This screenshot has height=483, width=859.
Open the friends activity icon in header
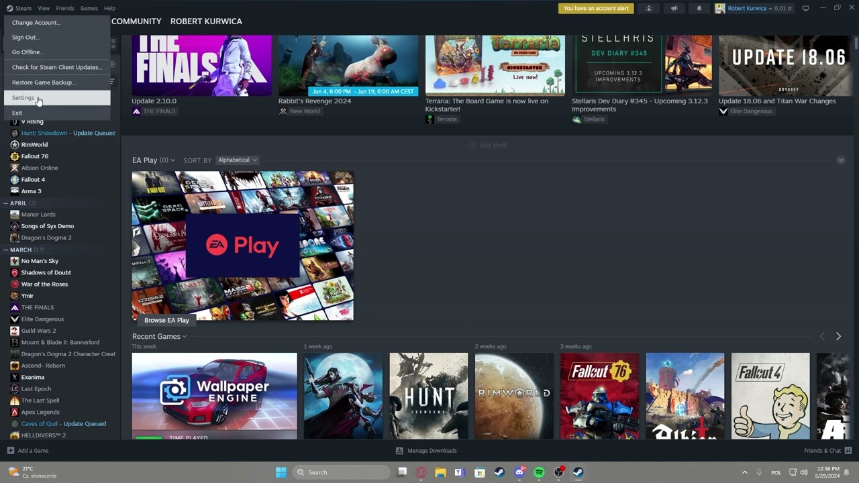coord(648,8)
